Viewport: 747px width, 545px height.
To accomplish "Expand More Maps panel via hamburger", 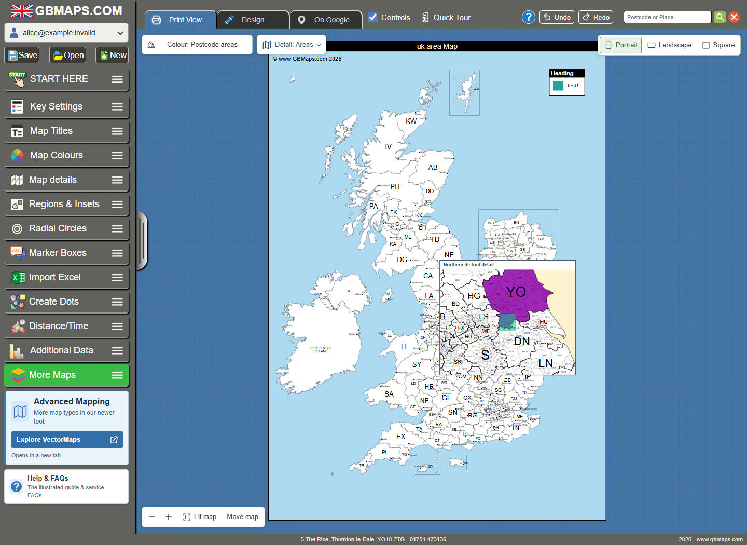I will pyautogui.click(x=118, y=375).
